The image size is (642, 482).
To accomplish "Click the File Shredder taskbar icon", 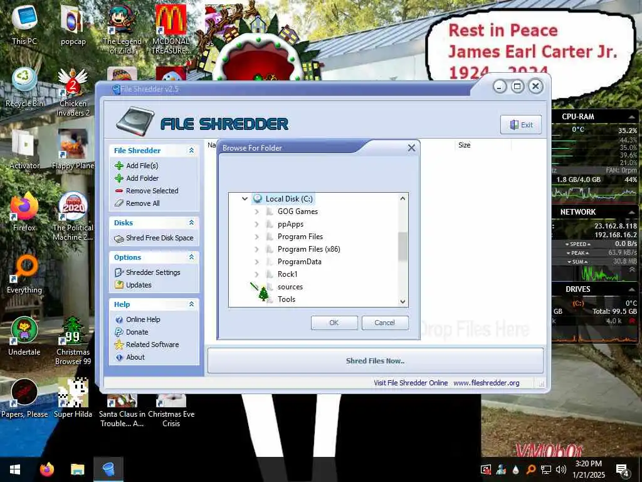I will 108,469.
